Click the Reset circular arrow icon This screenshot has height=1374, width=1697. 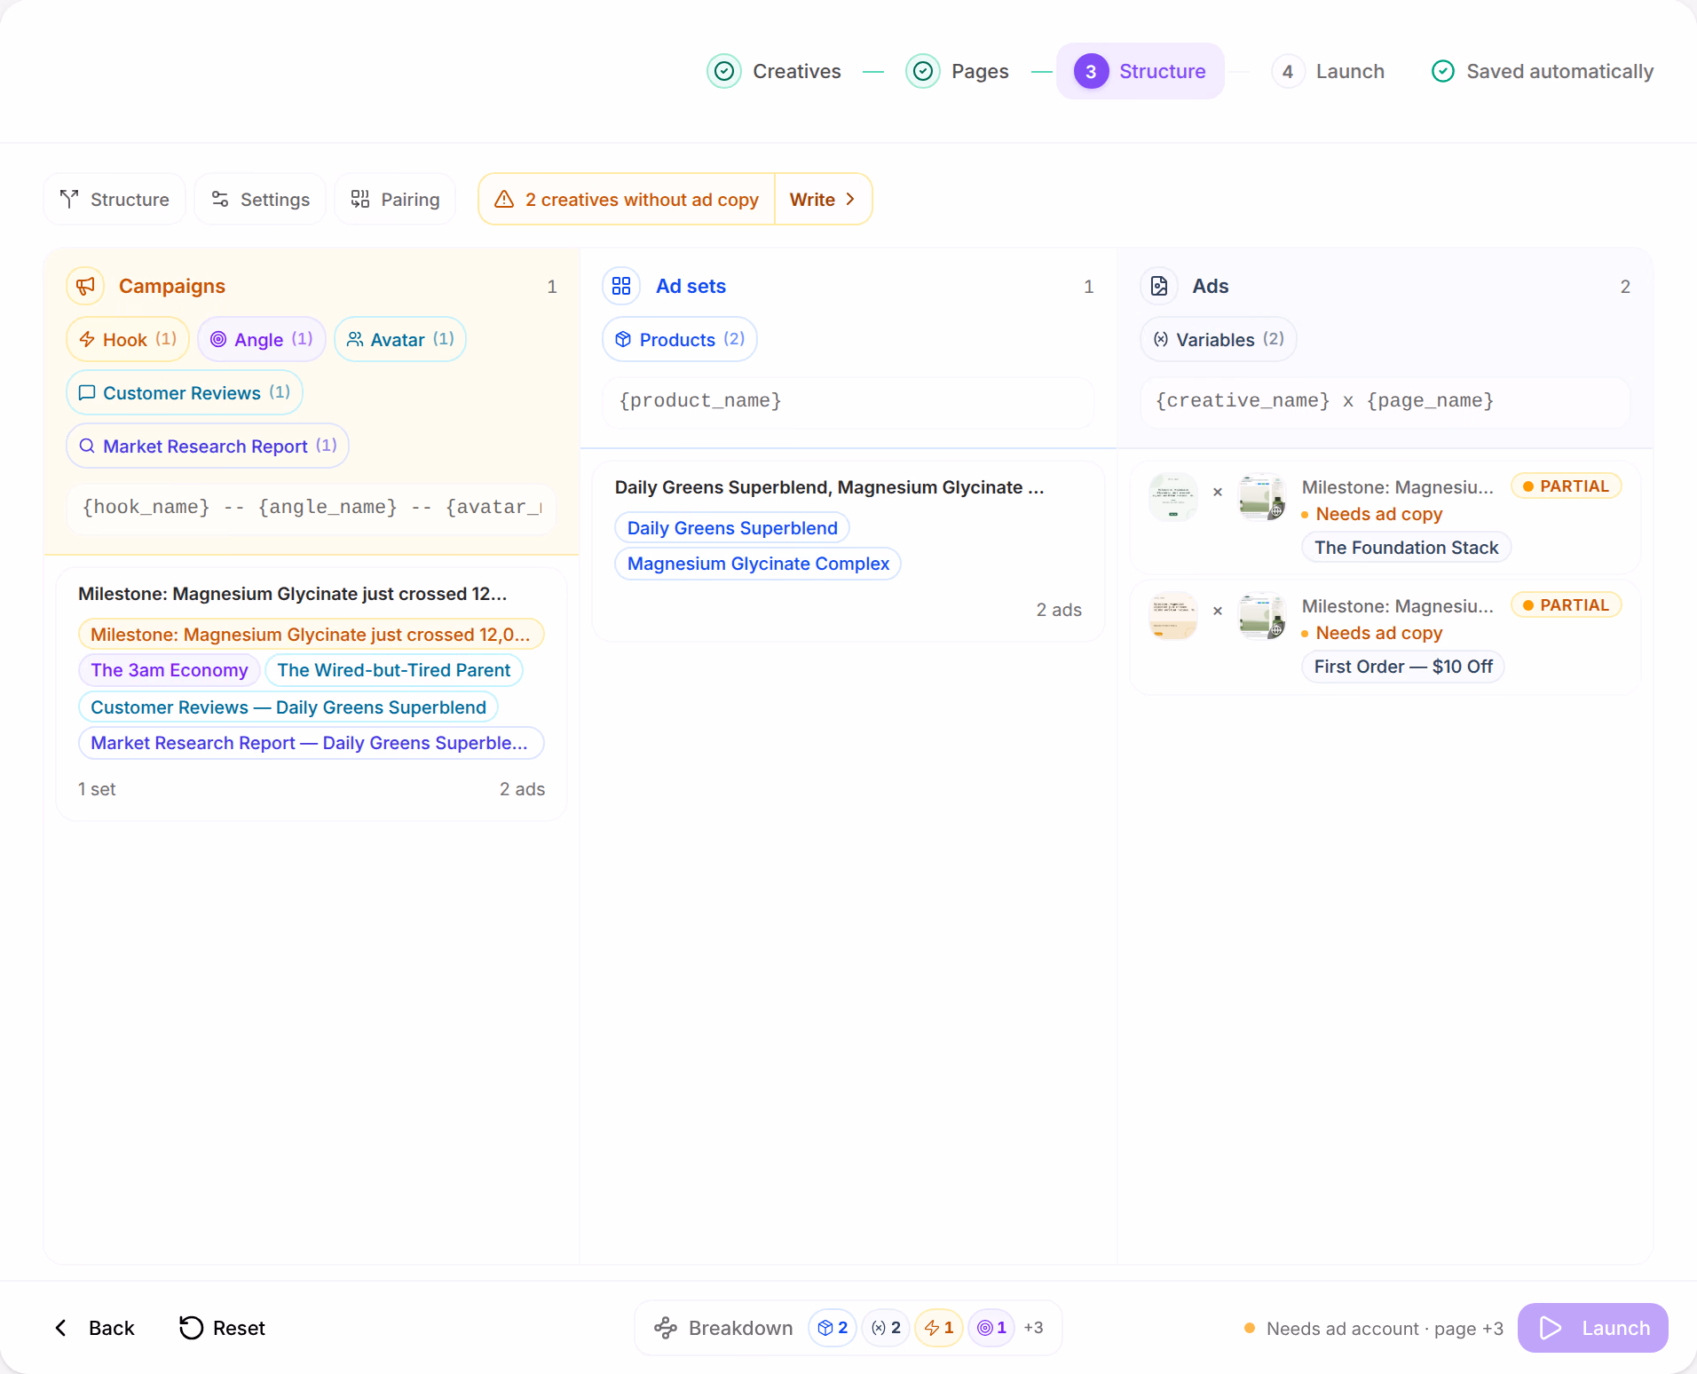click(x=191, y=1328)
